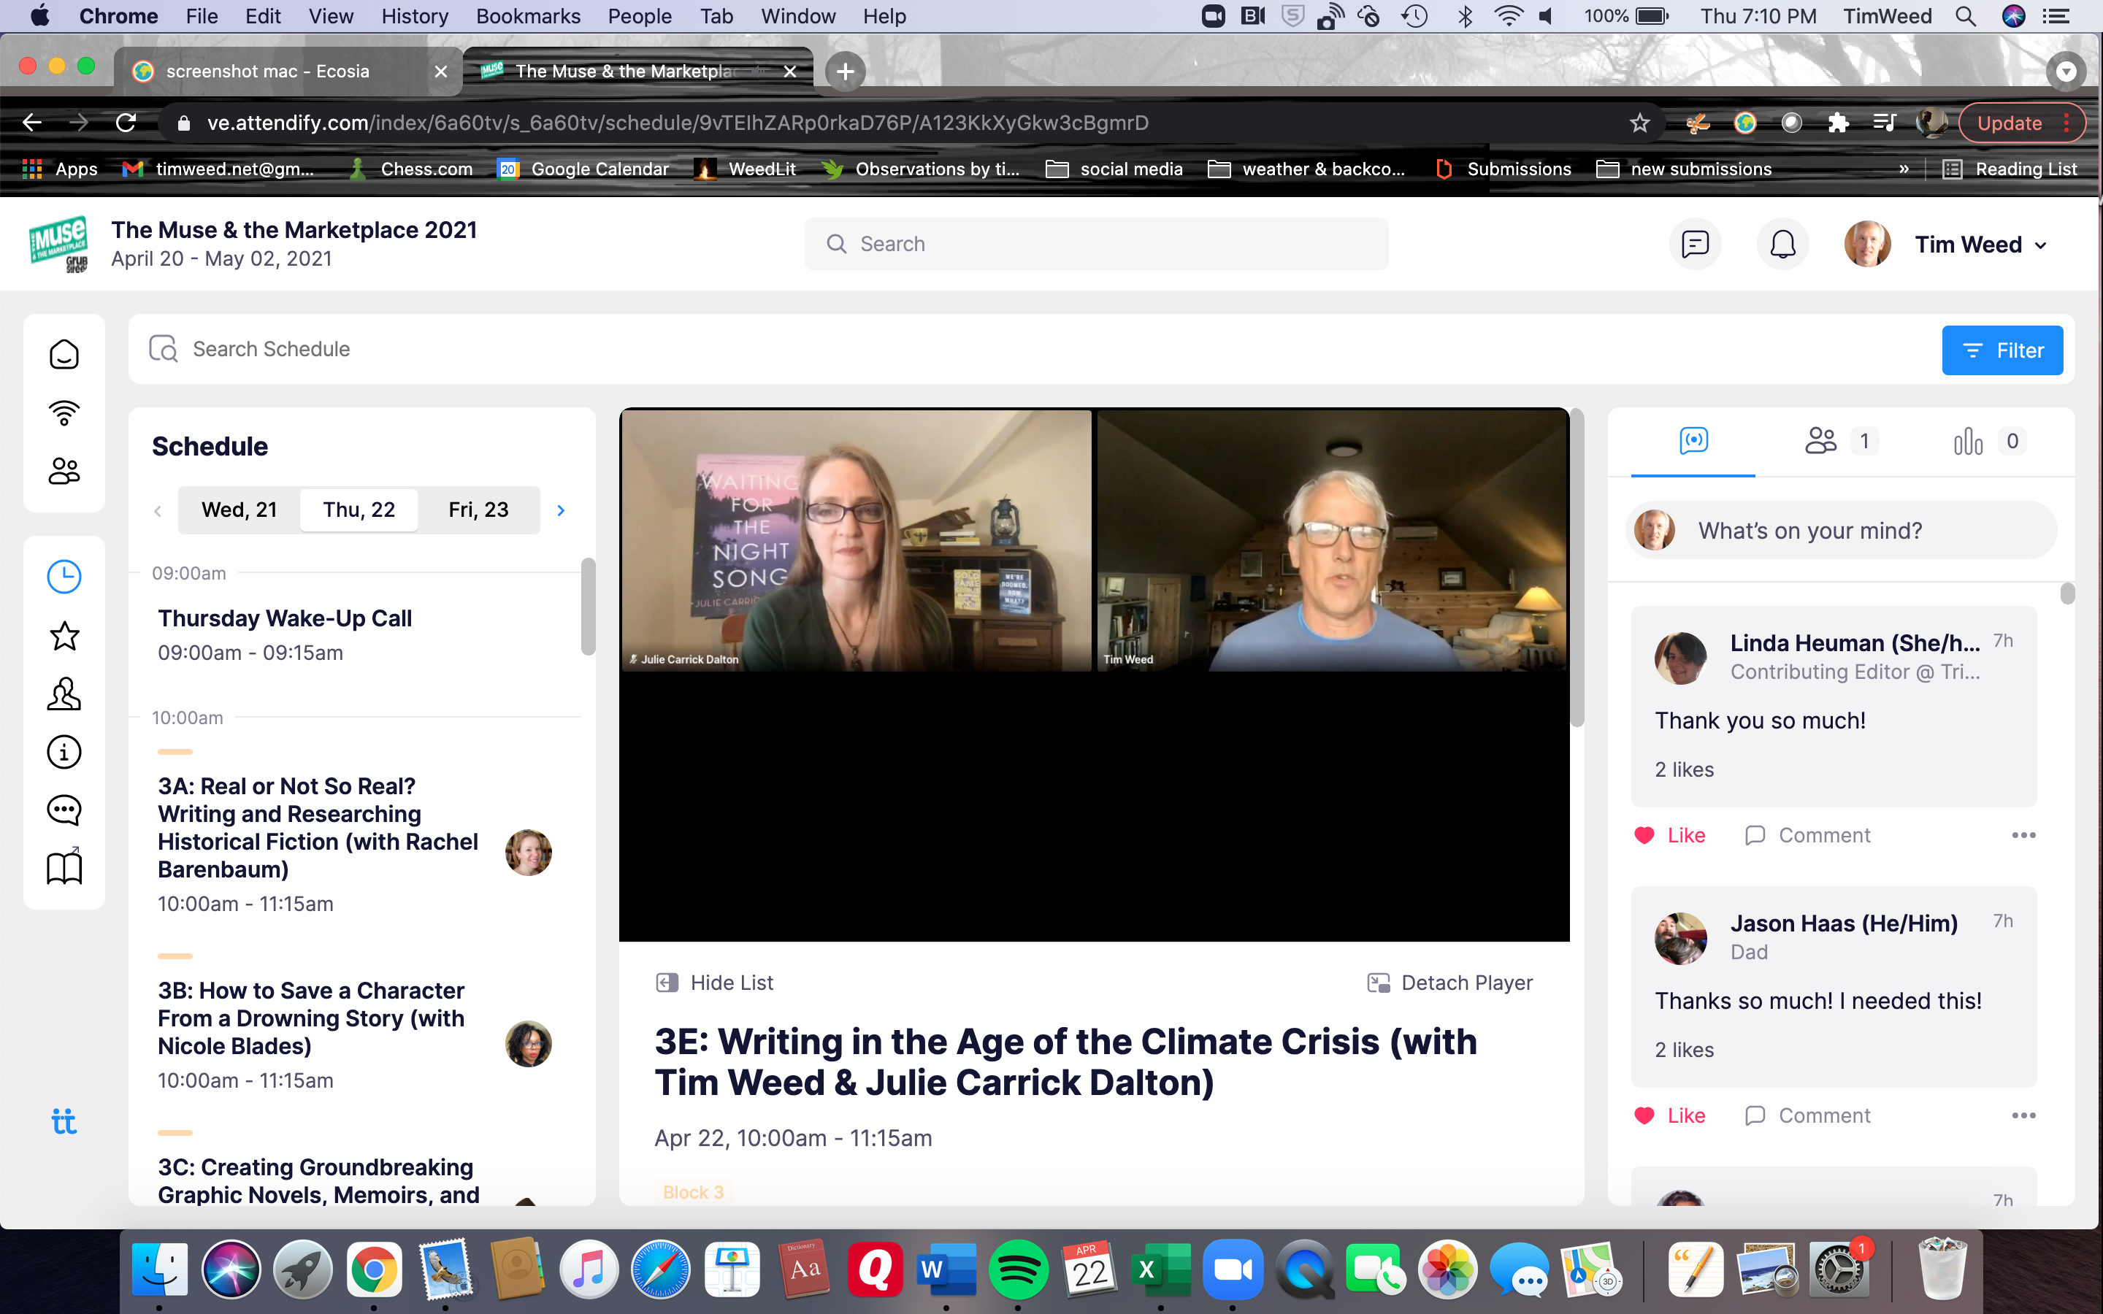Open the messages icon beside the bell
The height and width of the screenshot is (1314, 2103).
pos(1695,245)
